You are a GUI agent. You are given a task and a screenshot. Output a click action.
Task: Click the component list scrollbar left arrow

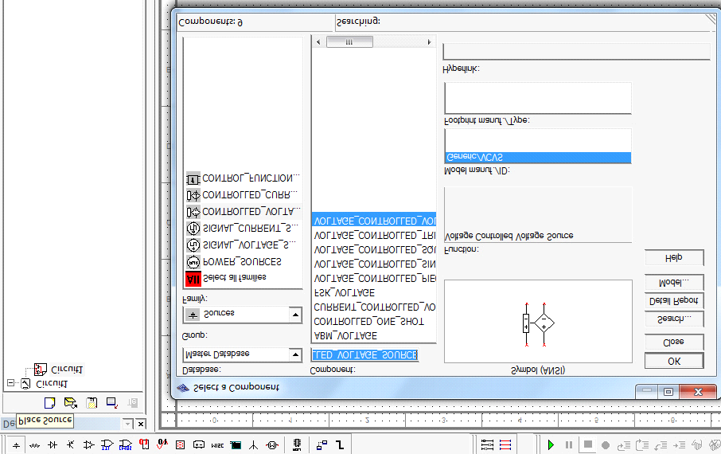[x=318, y=42]
